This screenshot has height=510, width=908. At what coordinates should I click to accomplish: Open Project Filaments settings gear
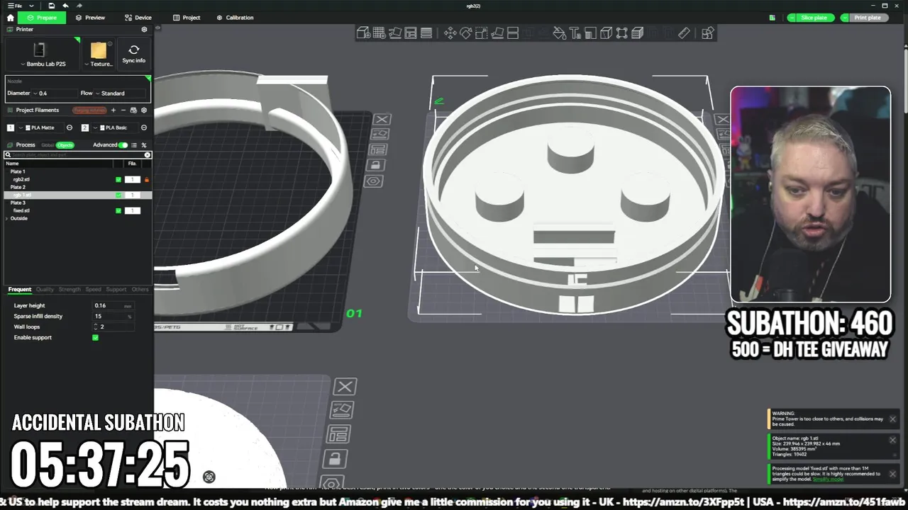[x=144, y=110]
